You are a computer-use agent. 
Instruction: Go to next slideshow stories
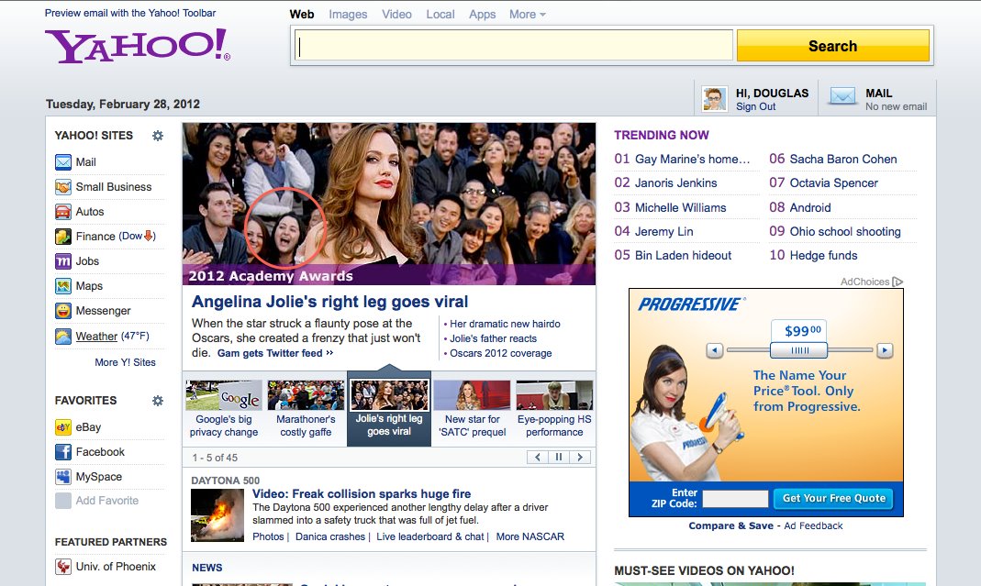(x=579, y=458)
